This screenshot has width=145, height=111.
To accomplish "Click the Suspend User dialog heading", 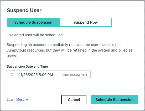I will [x=24, y=10].
